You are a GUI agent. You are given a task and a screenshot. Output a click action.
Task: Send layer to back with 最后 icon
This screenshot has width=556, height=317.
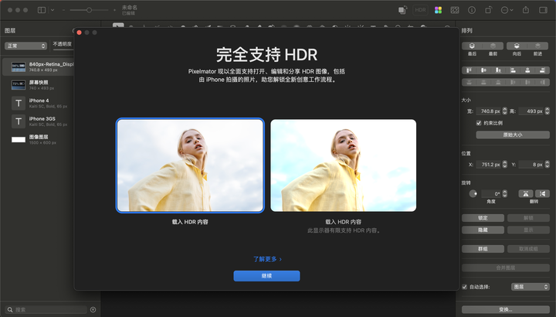pos(472,46)
